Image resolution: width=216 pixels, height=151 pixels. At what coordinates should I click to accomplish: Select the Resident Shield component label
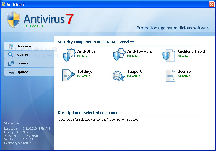point(191,51)
